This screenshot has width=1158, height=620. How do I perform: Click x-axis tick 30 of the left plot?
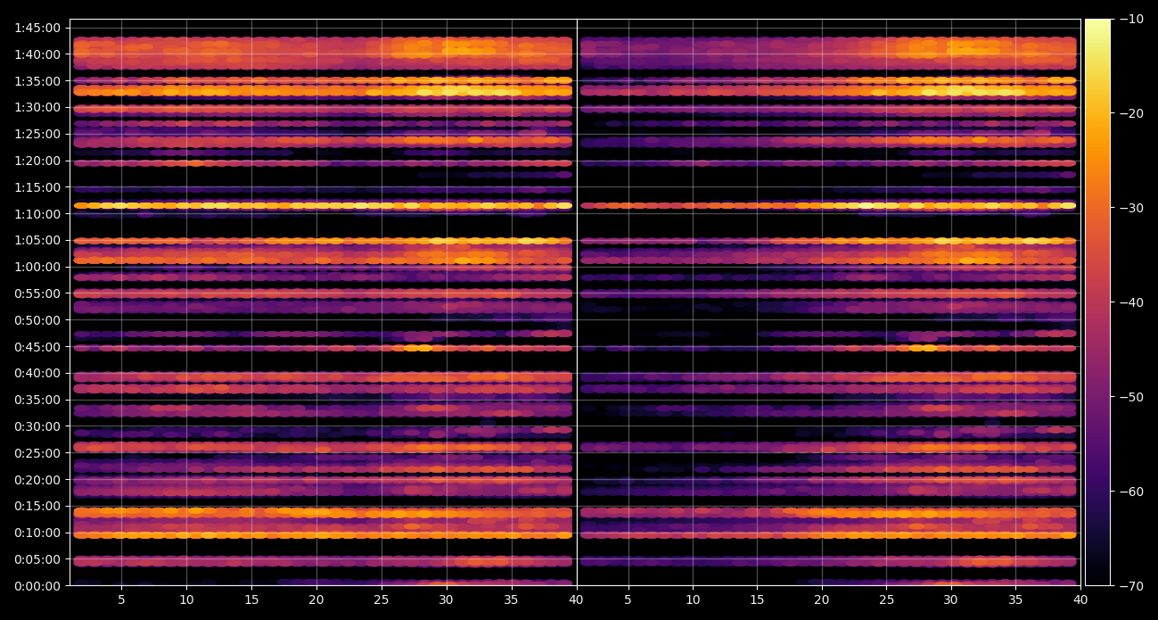pos(447,599)
